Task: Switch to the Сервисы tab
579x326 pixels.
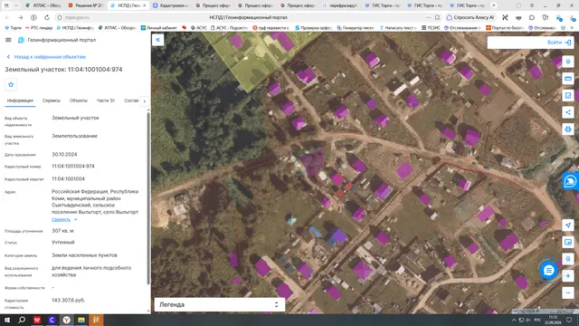Action: (52, 101)
